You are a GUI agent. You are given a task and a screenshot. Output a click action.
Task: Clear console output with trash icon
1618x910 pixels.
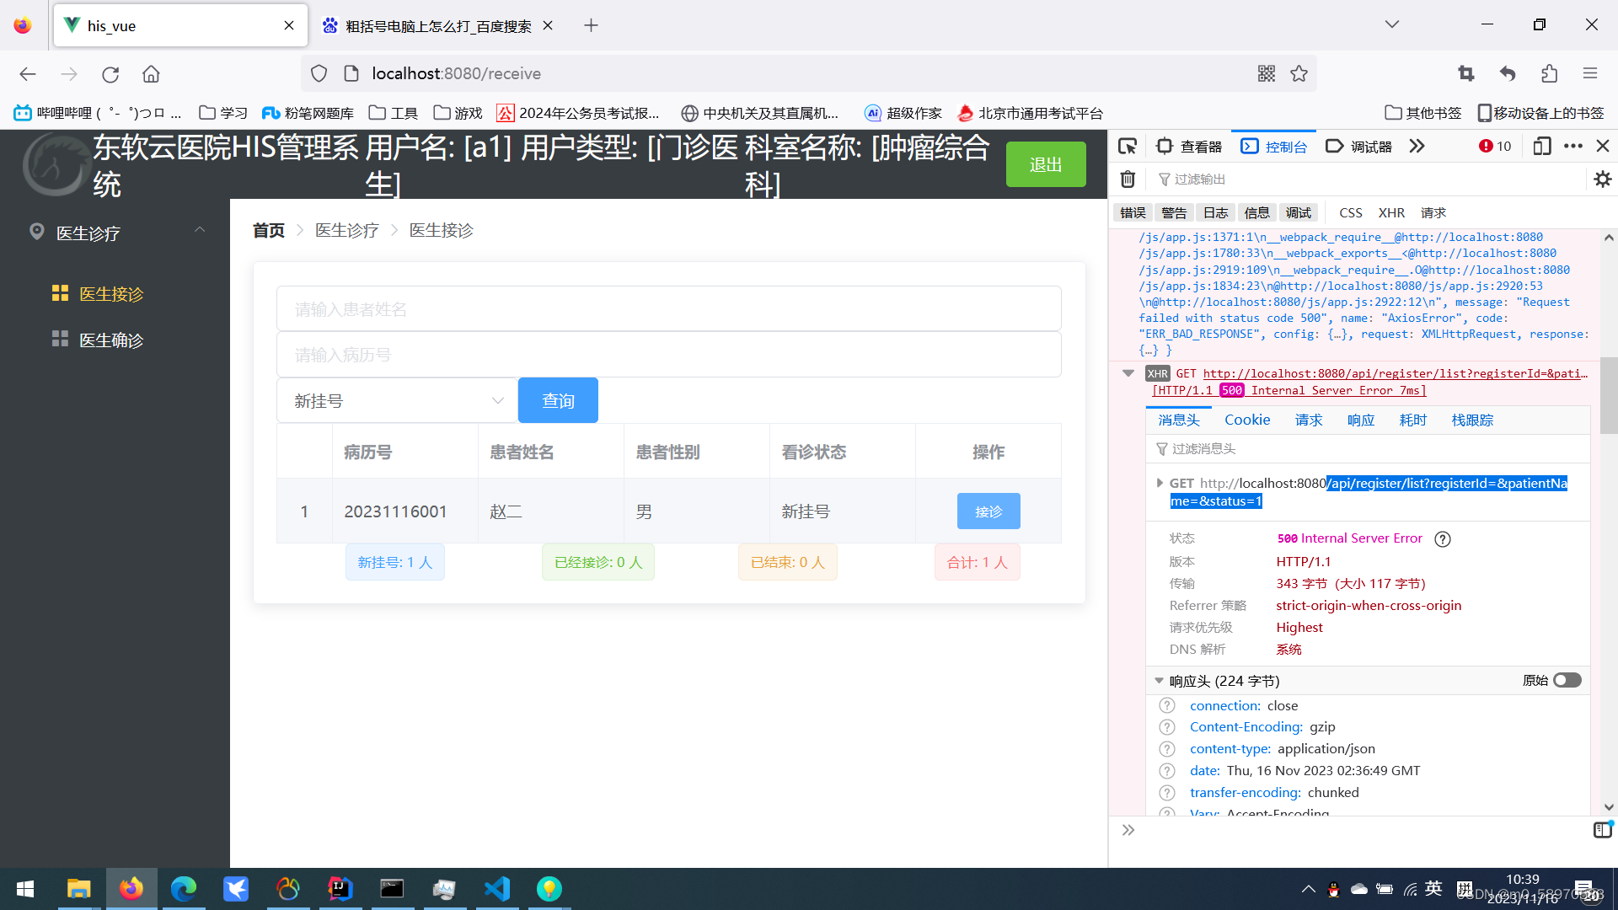(1128, 179)
